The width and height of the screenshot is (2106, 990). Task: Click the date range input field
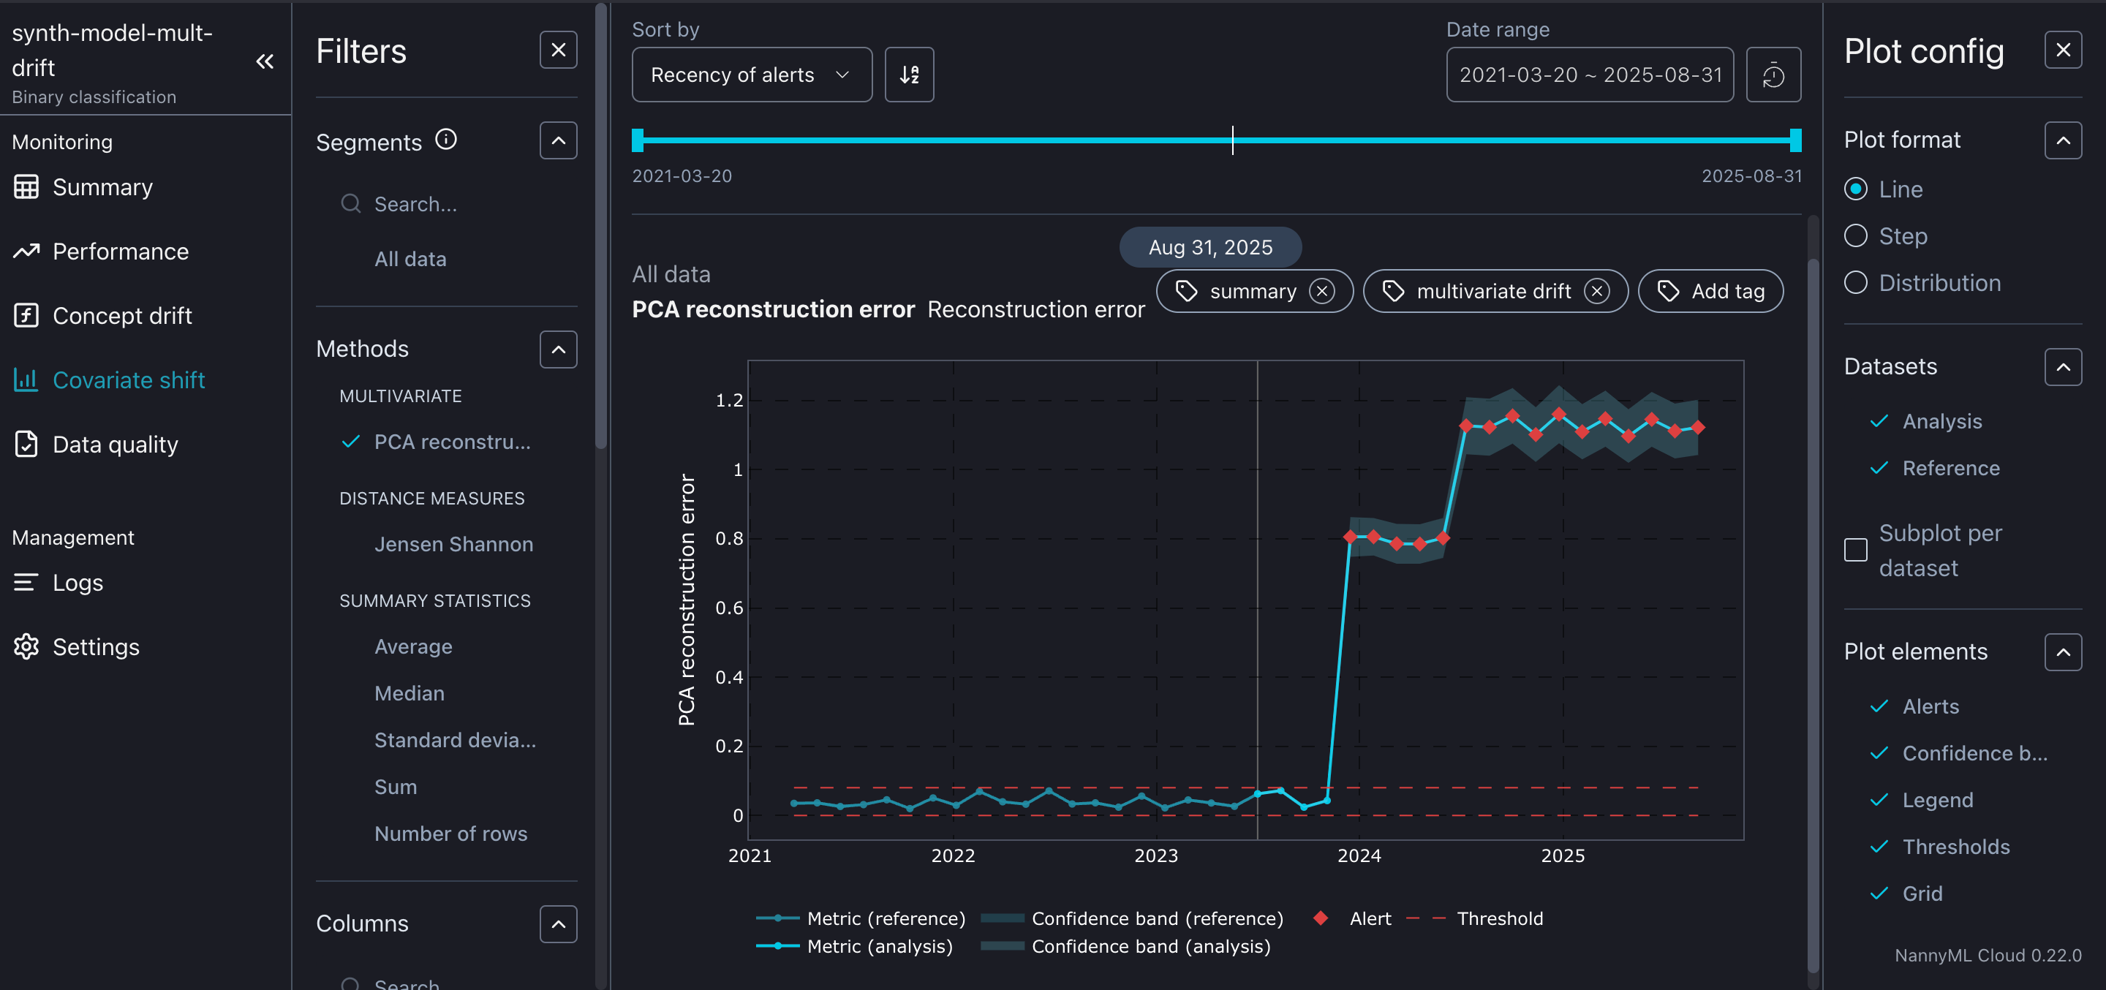click(1589, 75)
